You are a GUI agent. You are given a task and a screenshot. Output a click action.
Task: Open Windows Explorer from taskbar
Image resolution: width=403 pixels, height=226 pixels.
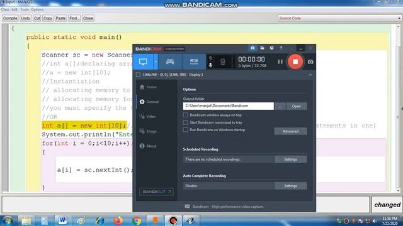(x=26, y=220)
